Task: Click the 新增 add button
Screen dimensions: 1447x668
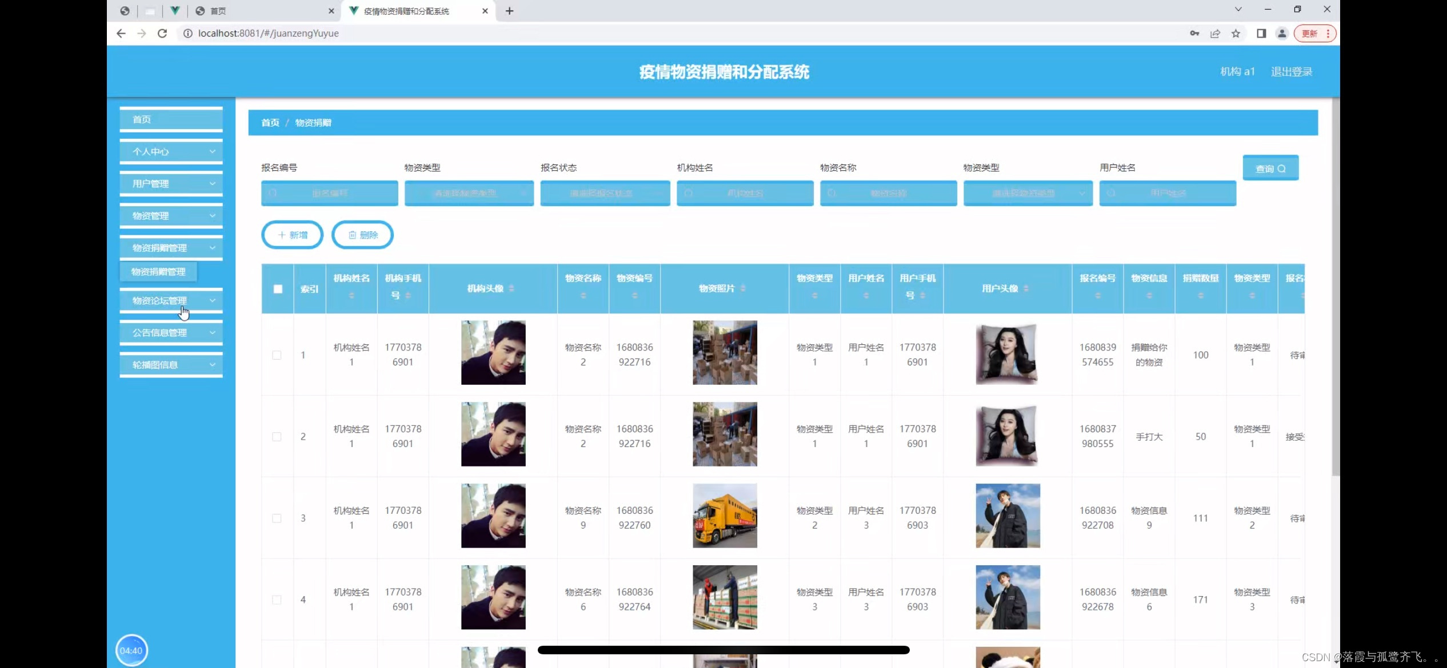Action: point(292,235)
